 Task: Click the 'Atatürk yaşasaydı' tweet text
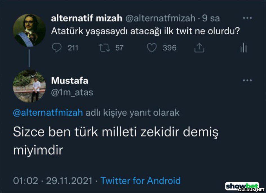(145, 31)
